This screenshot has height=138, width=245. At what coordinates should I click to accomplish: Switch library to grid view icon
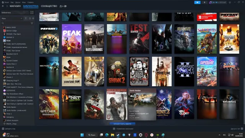click(32, 13)
